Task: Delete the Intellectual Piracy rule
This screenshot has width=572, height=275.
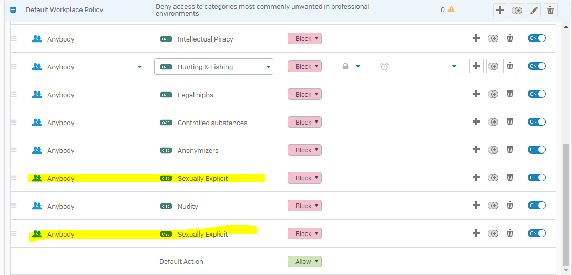Action: coord(510,38)
